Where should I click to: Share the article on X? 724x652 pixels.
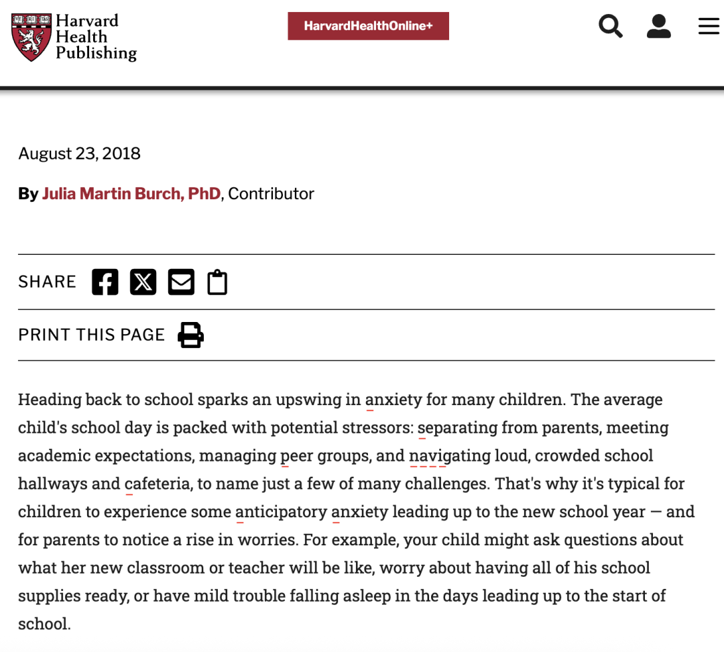click(x=143, y=282)
